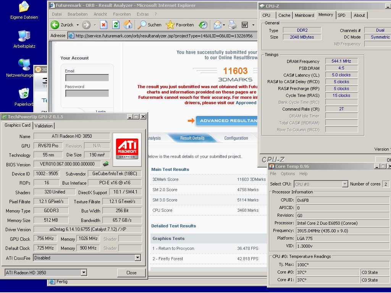Click the Email input field
The width and height of the screenshot is (391, 293).
[87, 78]
